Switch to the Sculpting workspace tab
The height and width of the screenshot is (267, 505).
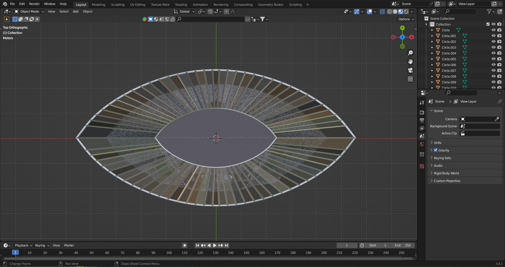pyautogui.click(x=118, y=4)
